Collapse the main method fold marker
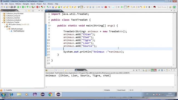Screen dimensions: 178x100 point(50,26)
